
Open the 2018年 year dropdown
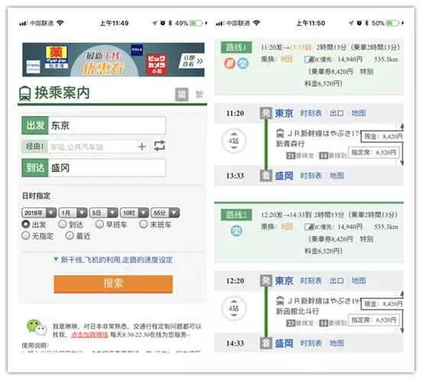click(39, 213)
